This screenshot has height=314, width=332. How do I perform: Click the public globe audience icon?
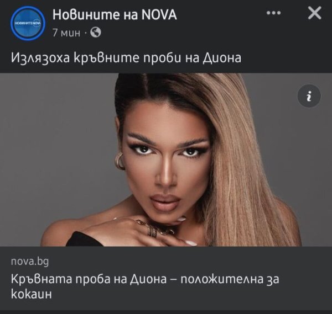pos(96,33)
